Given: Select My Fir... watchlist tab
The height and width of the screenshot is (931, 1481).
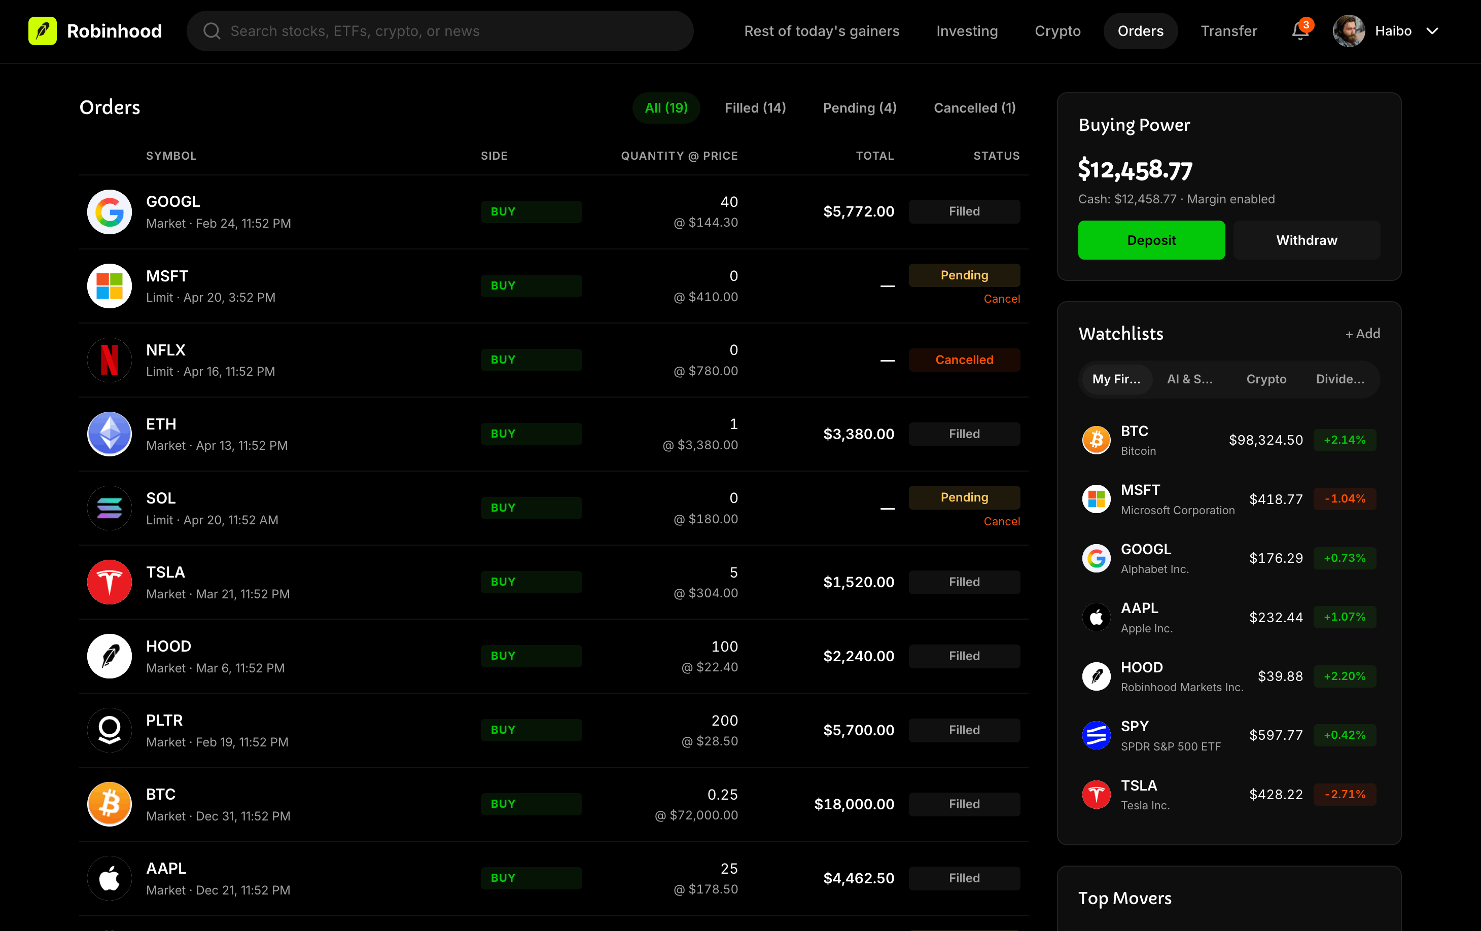Looking at the screenshot, I should click(1116, 379).
